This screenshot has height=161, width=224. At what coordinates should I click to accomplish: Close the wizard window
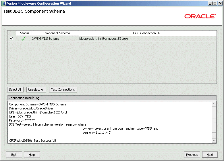point(220,3)
